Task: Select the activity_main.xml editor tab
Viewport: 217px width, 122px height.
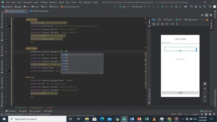Action: pyautogui.click(x=16, y=11)
